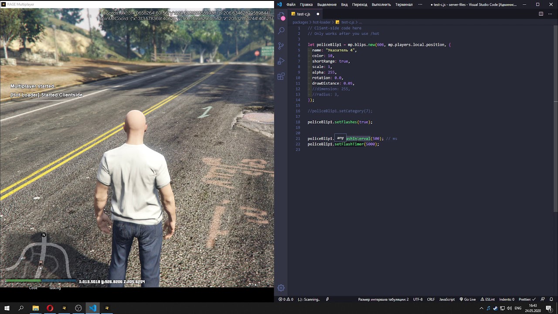Open the Run (Выполнить) menu
Screen dimensions: 558x314
pyautogui.click(x=381, y=4)
